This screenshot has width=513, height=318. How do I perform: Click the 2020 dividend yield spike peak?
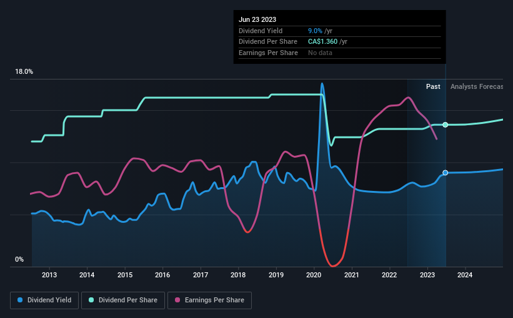(322, 85)
